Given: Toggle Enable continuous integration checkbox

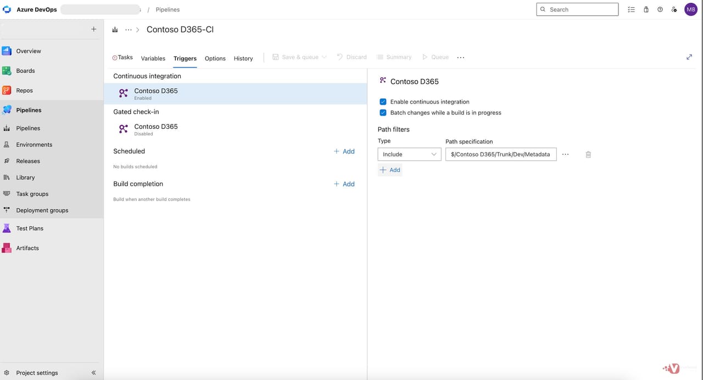Looking at the screenshot, I should pyautogui.click(x=383, y=101).
